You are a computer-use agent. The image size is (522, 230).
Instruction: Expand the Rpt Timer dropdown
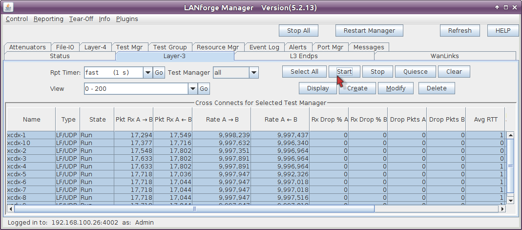pyautogui.click(x=148, y=73)
